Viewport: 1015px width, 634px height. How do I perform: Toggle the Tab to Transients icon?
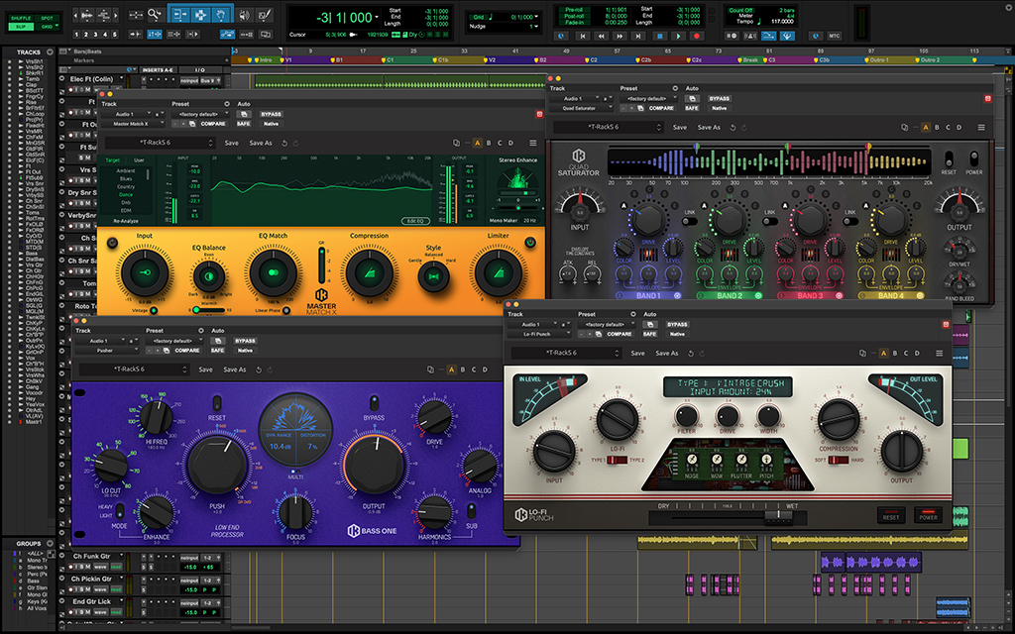click(x=135, y=33)
